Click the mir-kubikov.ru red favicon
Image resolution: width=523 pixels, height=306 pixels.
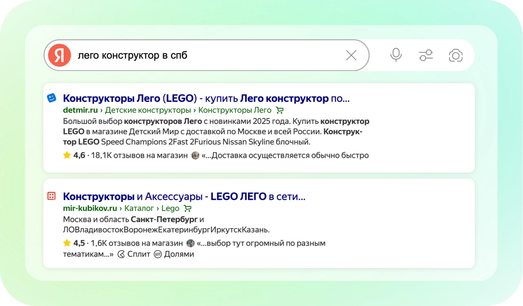click(x=51, y=196)
